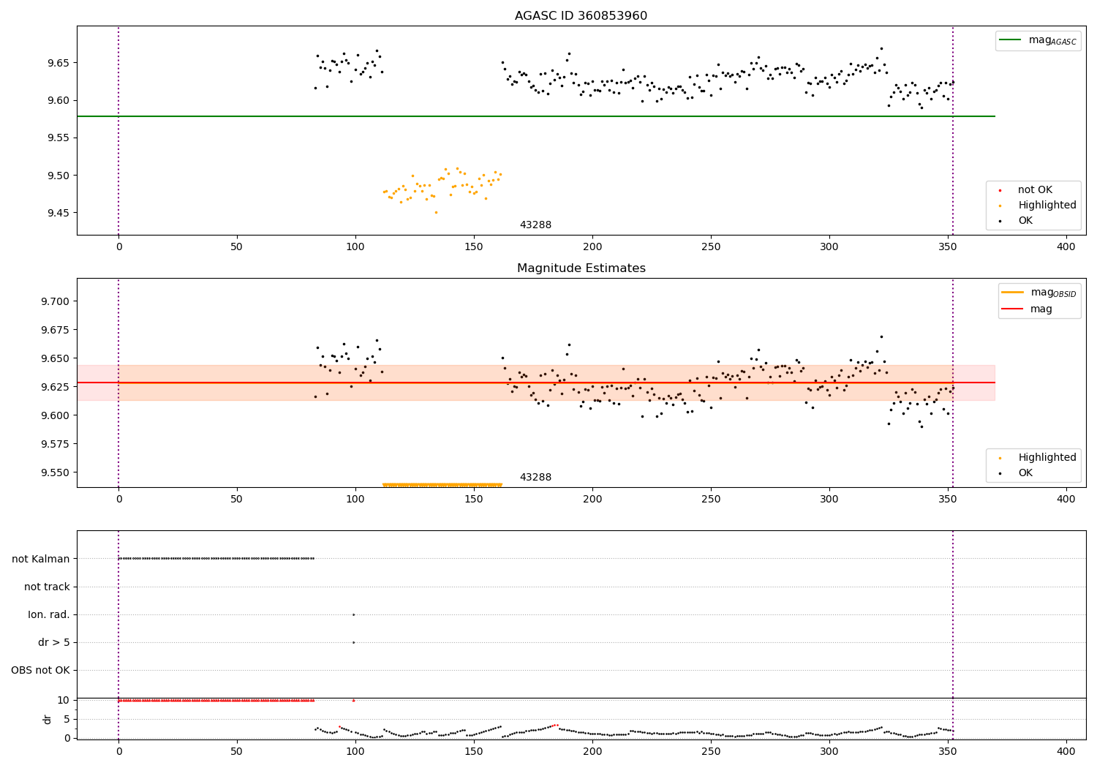Click the '9.575' y-tick in the middle panel
1097x768 pixels.
coord(55,444)
